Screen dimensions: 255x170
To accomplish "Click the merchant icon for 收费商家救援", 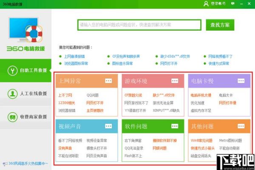I will pyautogui.click(x=12, y=117).
